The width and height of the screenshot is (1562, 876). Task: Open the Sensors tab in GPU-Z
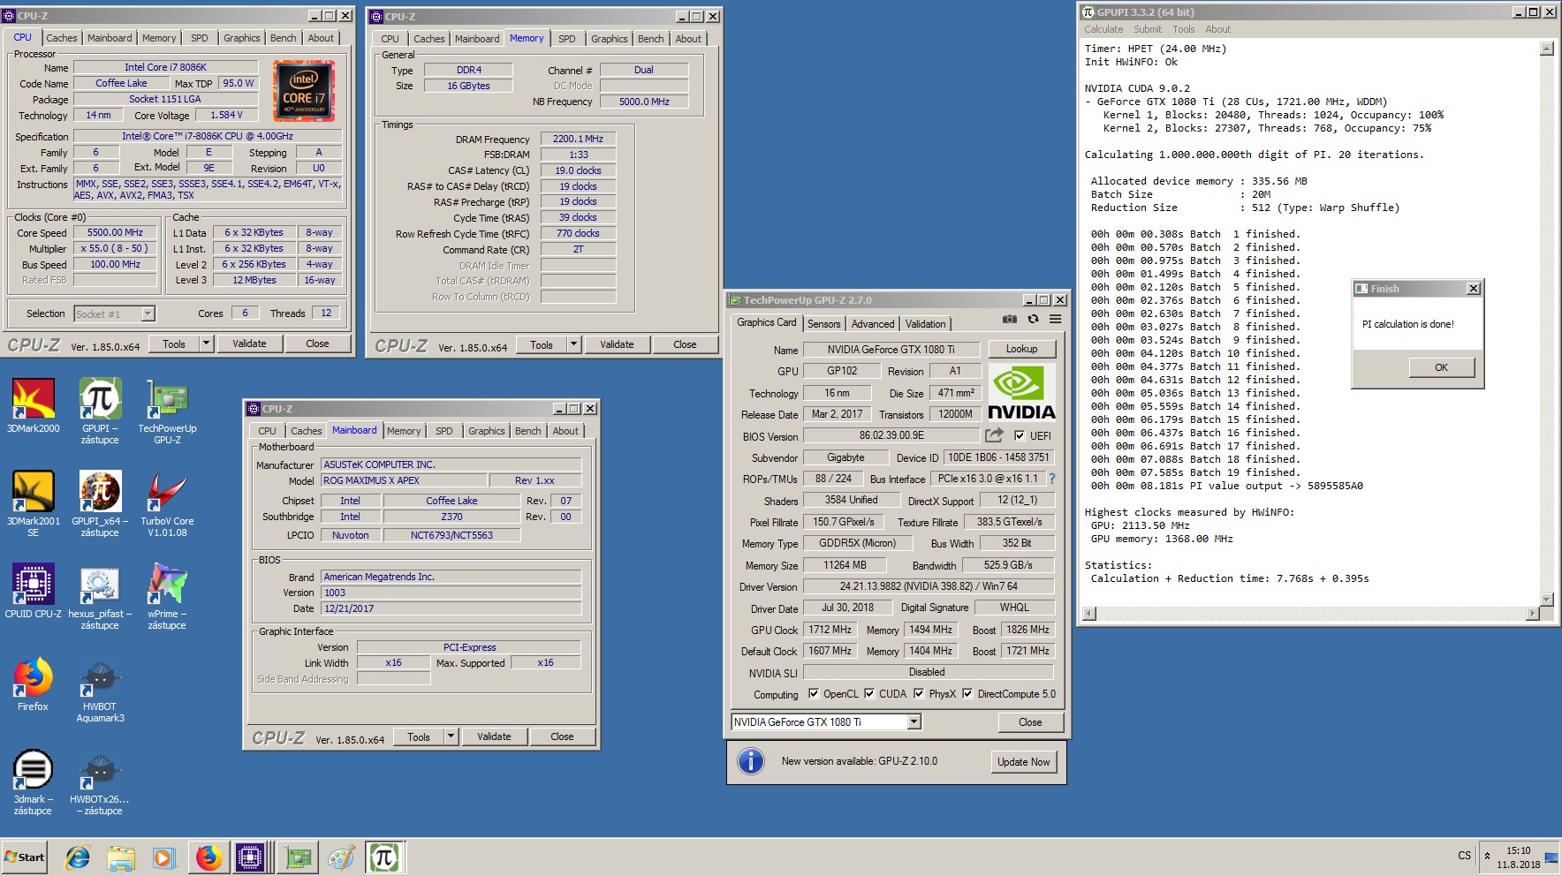[x=823, y=324]
